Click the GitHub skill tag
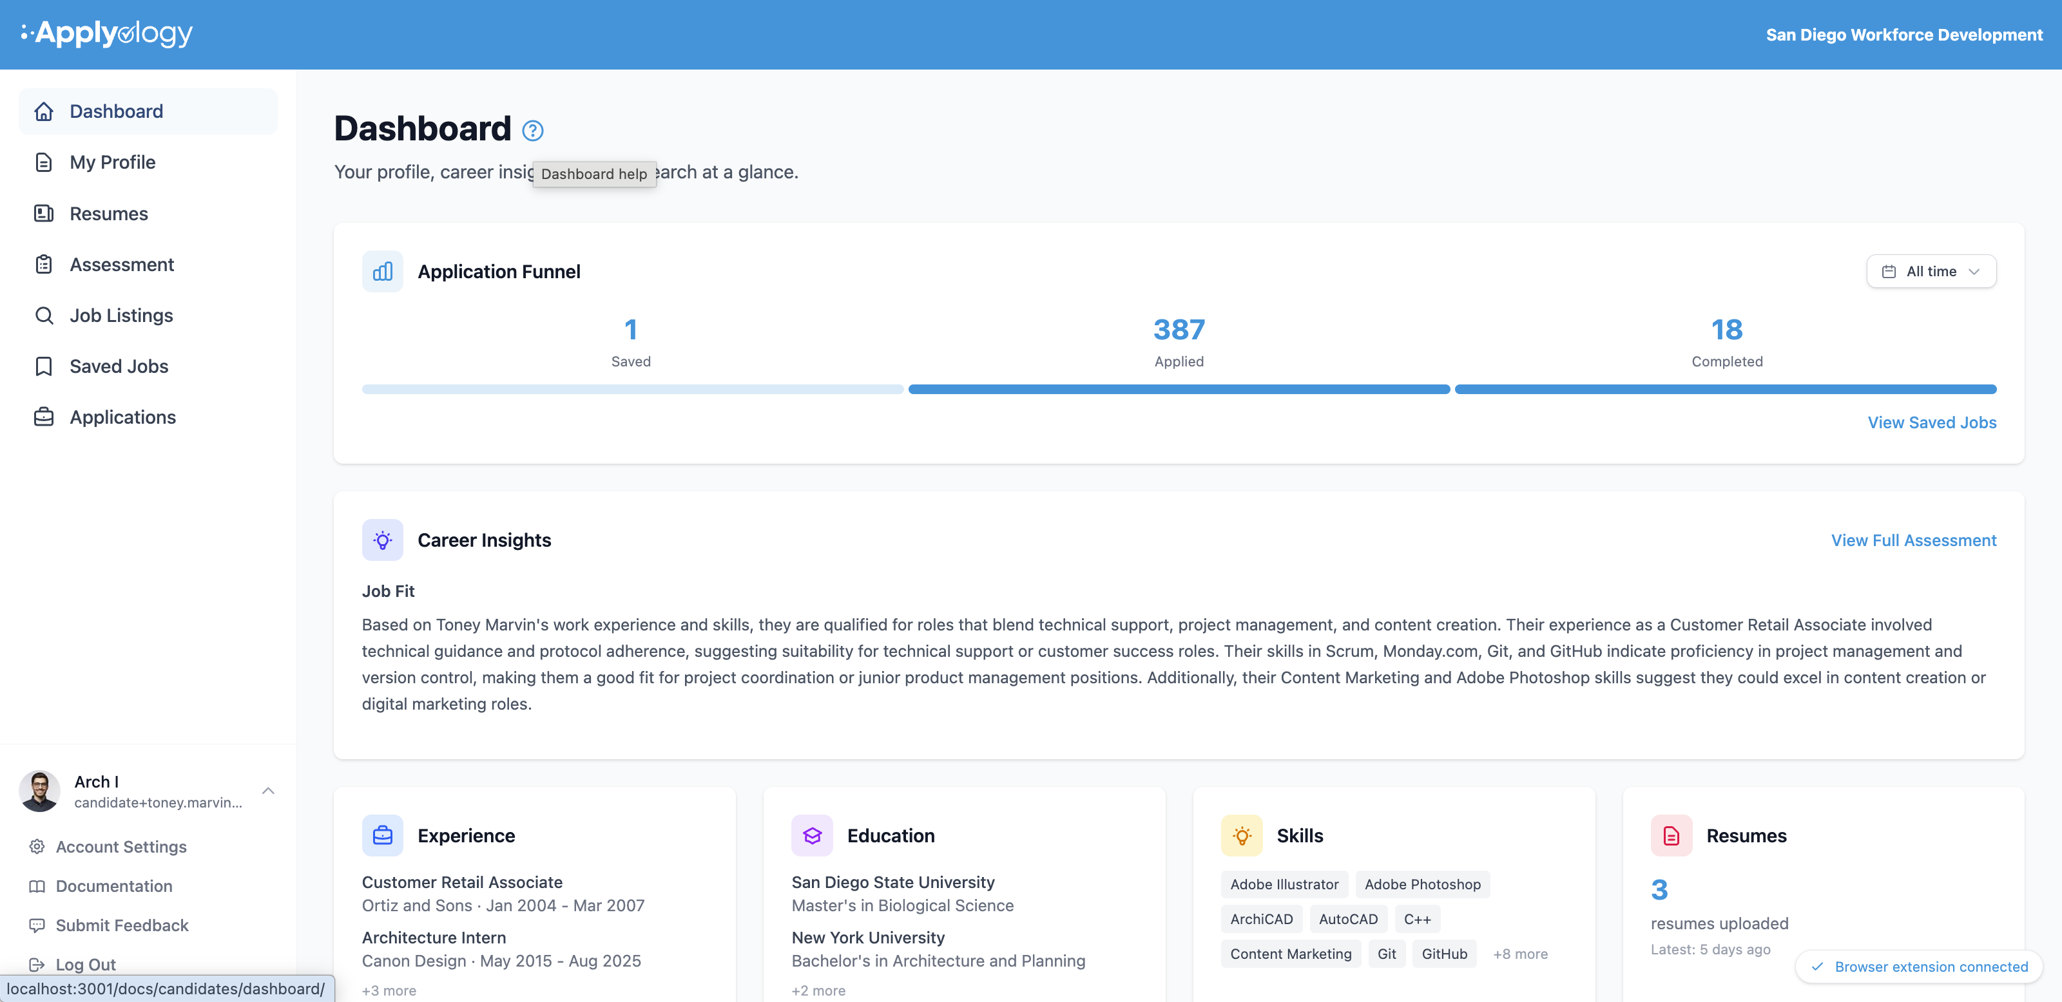 pyautogui.click(x=1444, y=953)
